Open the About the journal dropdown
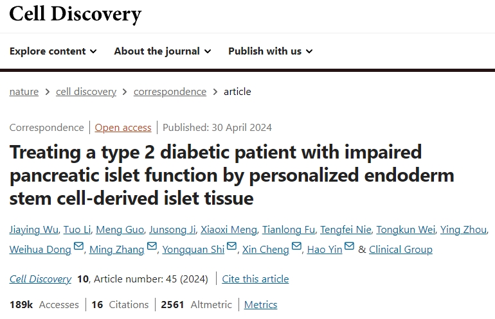Viewport: 495px width, 319px height. click(163, 51)
